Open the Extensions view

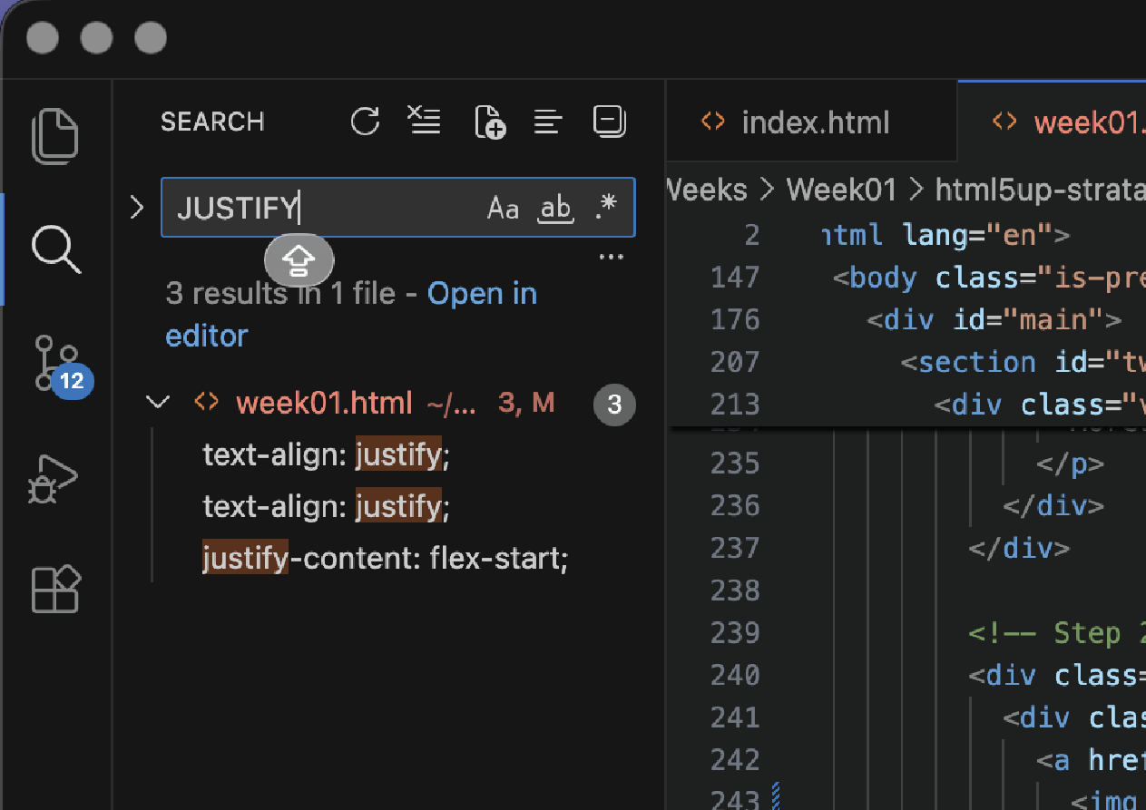55,590
